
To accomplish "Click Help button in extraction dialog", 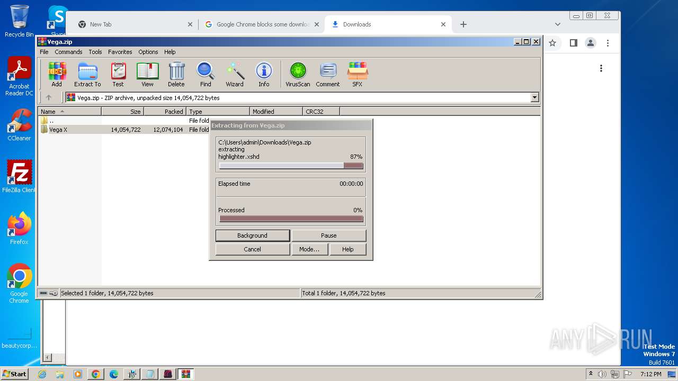I will [x=347, y=249].
